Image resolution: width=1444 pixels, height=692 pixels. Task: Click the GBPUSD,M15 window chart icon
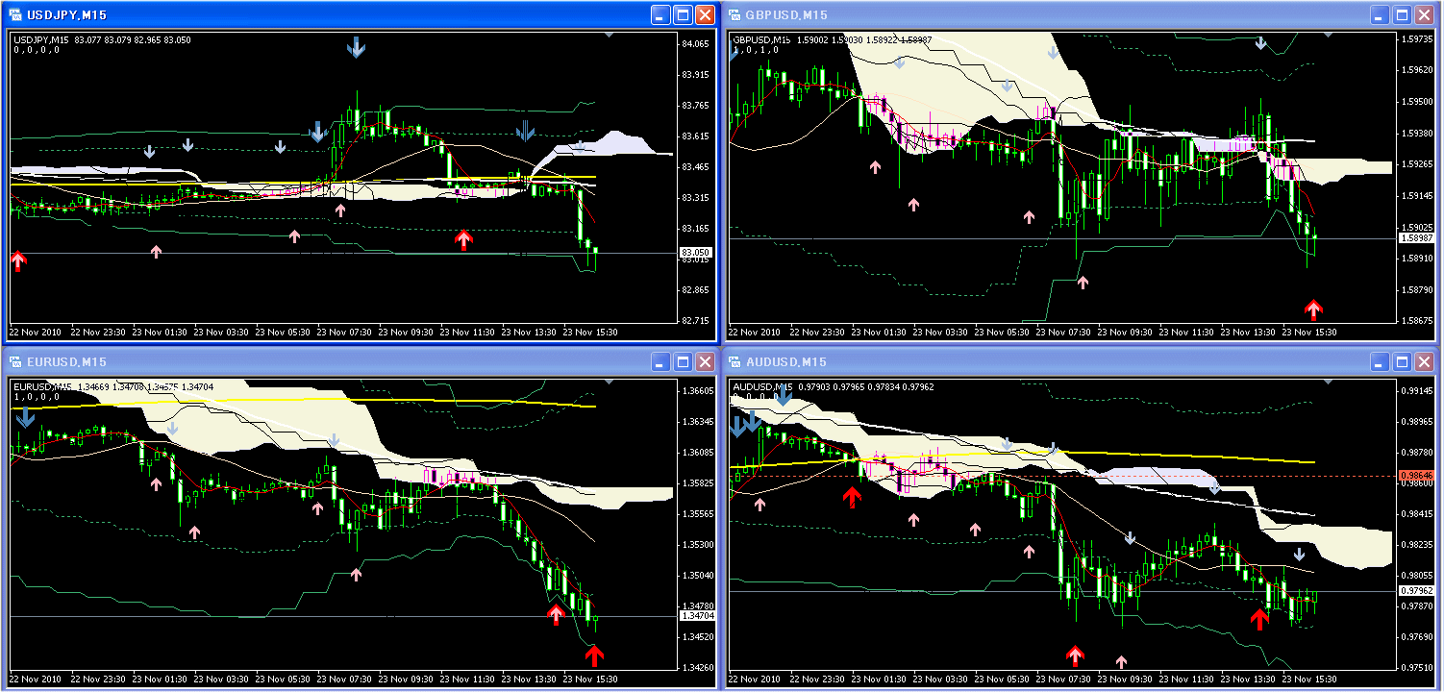tap(734, 14)
